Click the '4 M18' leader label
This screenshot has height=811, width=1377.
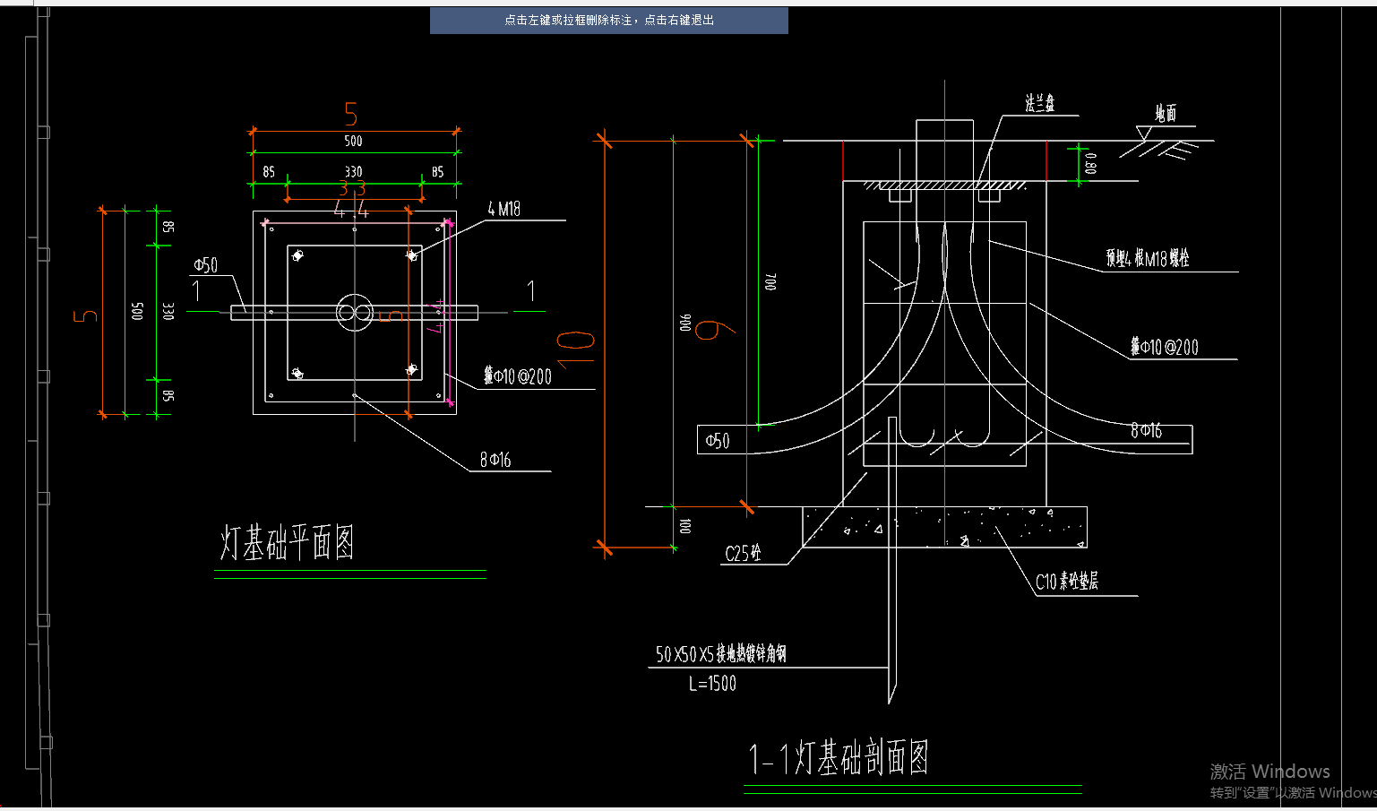tap(504, 209)
